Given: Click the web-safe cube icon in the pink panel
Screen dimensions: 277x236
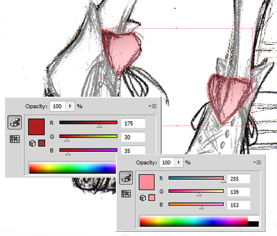Looking at the screenshot, I should point(143,198).
